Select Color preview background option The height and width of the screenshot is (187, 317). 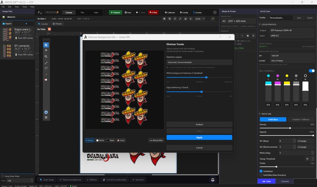[x=121, y=140]
